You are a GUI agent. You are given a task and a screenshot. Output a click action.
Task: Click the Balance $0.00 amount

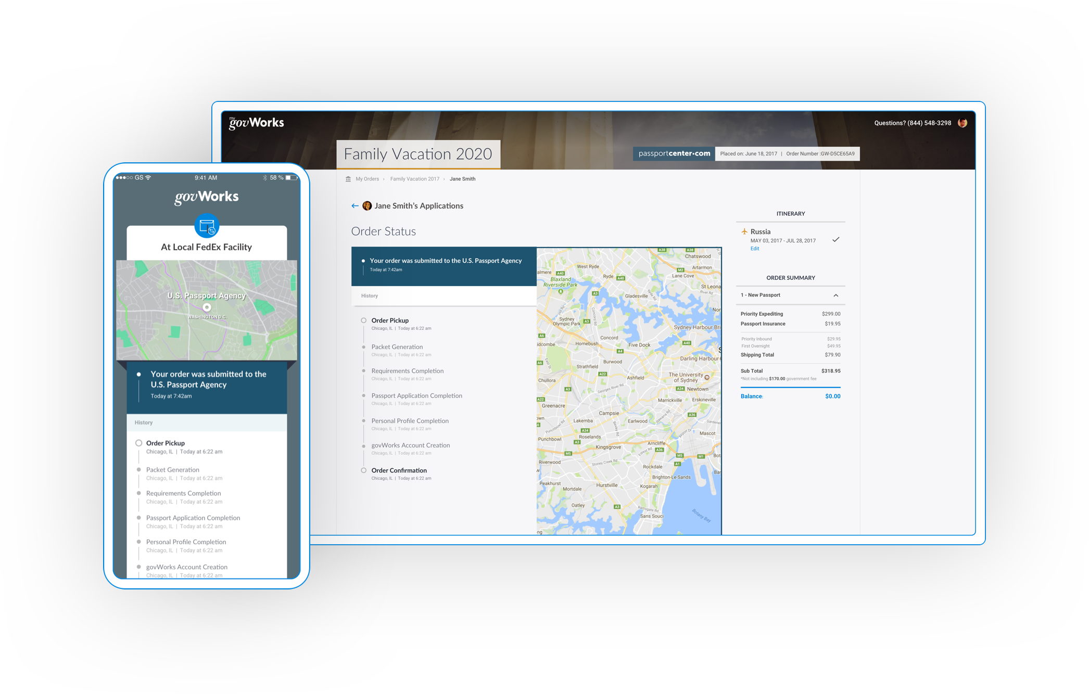pyautogui.click(x=832, y=396)
